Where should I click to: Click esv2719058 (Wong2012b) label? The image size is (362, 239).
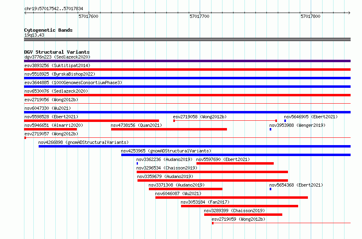coord(200,117)
